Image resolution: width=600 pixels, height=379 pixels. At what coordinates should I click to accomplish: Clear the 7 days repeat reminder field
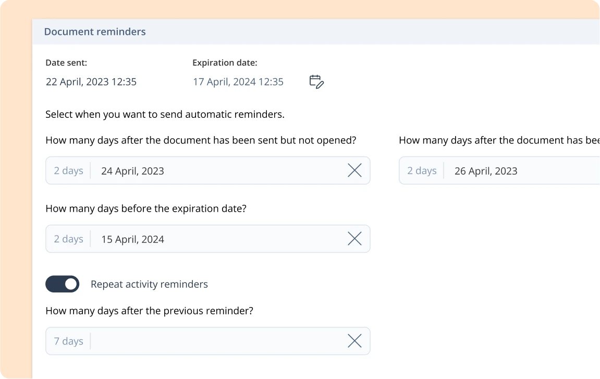click(x=354, y=341)
